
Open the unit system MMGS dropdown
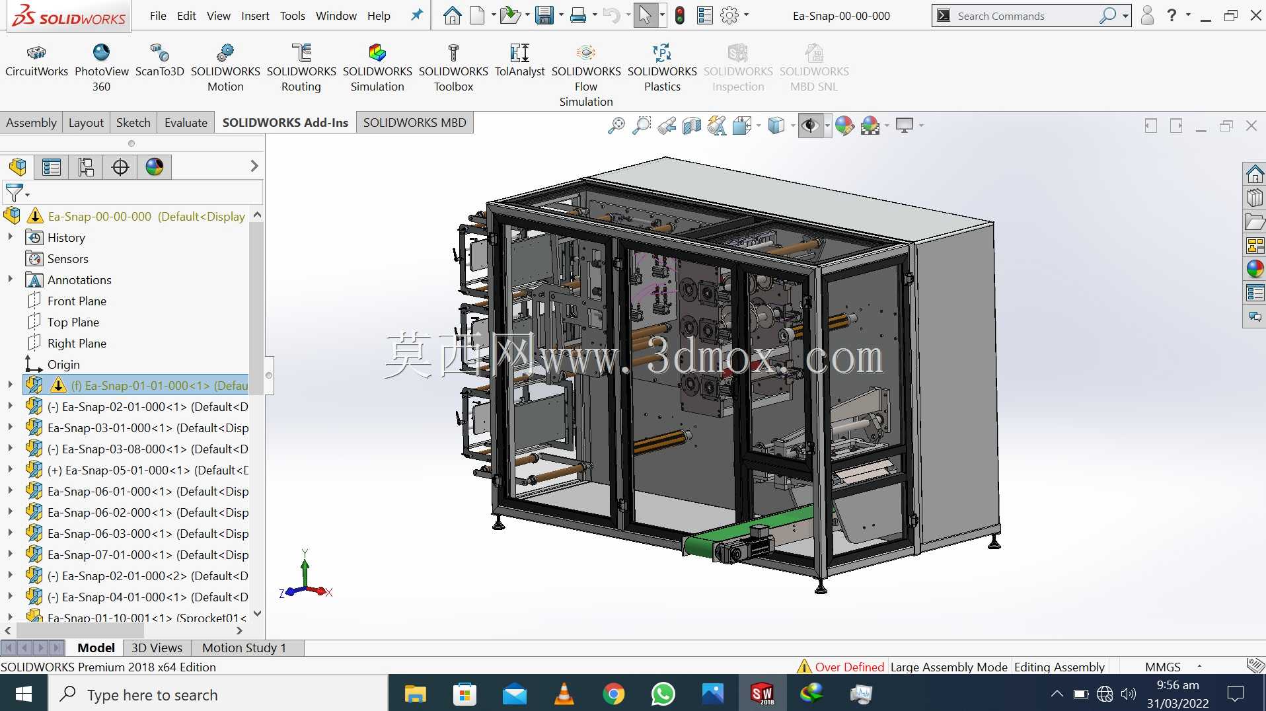[x=1199, y=667]
